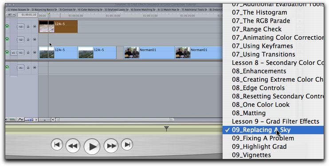
Task: Lock the V2 video track
Action: (28, 40)
